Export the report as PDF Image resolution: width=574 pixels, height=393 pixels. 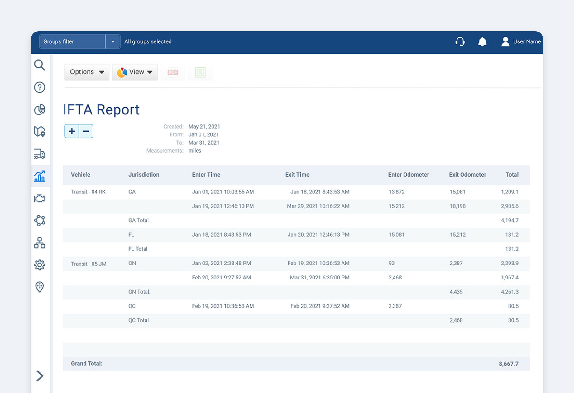(173, 72)
